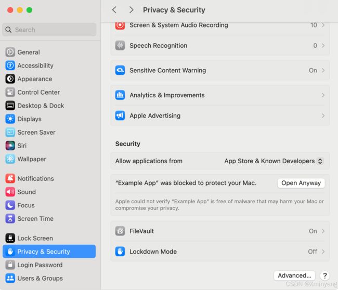Click the Control Center sidebar icon
338x290 pixels.
10,92
